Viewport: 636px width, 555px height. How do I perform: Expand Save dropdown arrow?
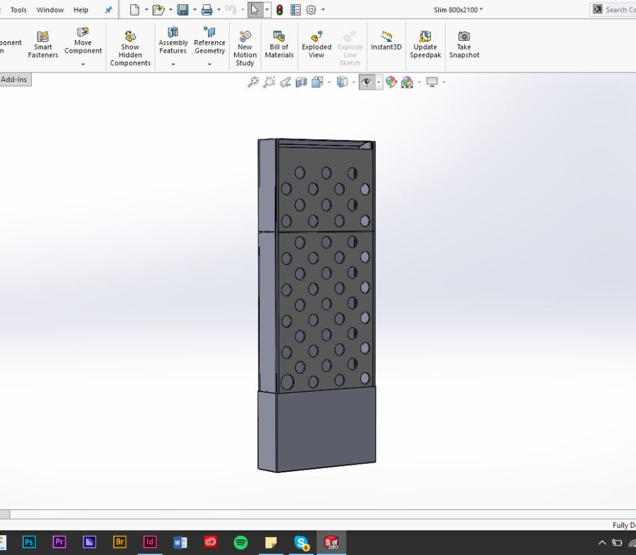[195, 10]
